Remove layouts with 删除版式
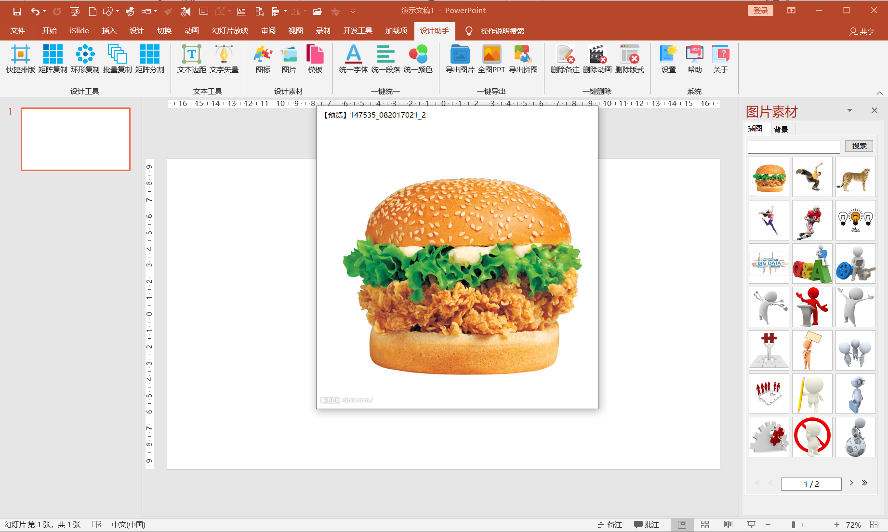Screen dimensions: 888x532 pyautogui.click(x=630, y=59)
